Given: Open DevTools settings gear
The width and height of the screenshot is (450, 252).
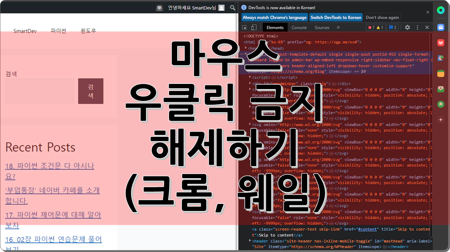Looking at the screenshot, I should click(407, 28).
